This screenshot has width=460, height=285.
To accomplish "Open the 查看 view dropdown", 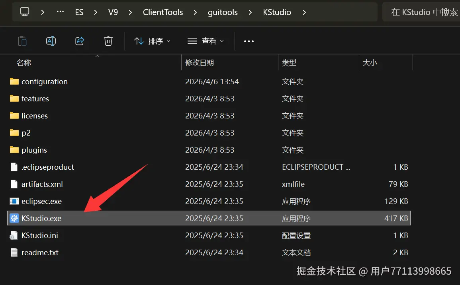I will click(206, 41).
